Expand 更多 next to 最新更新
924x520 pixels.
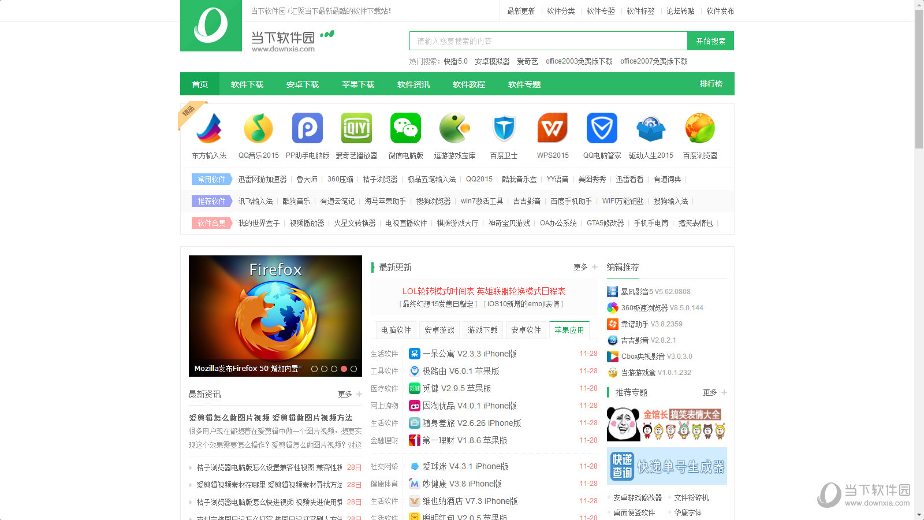pyautogui.click(x=580, y=267)
